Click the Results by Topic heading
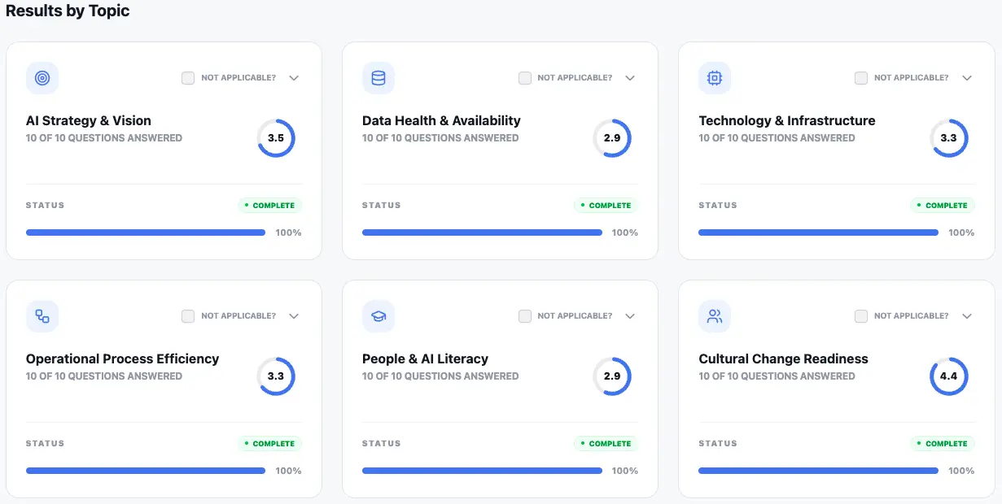 [x=68, y=11]
